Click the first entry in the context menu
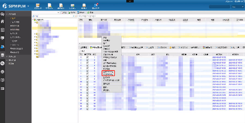The image size is (245, 123). 105,37
